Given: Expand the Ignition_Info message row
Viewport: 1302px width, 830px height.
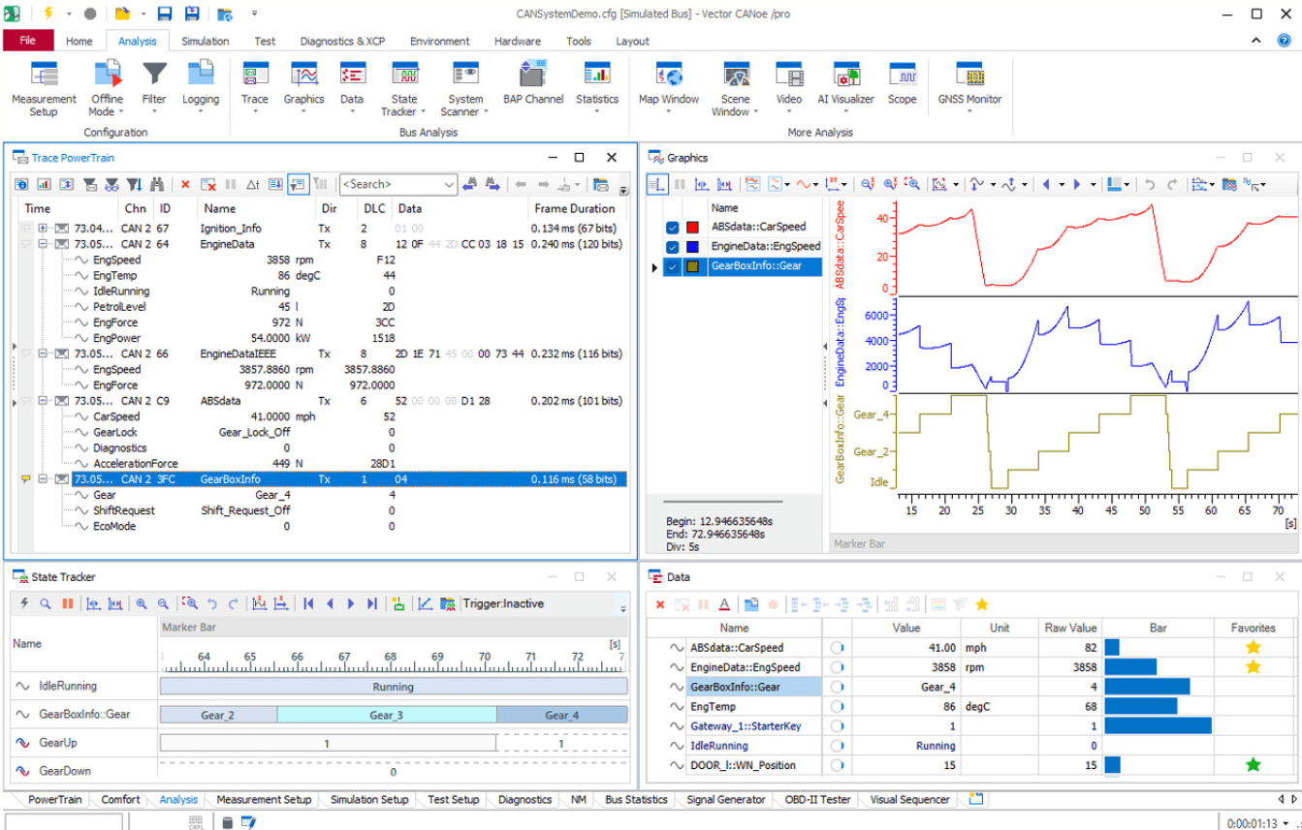Looking at the screenshot, I should coord(44,229).
